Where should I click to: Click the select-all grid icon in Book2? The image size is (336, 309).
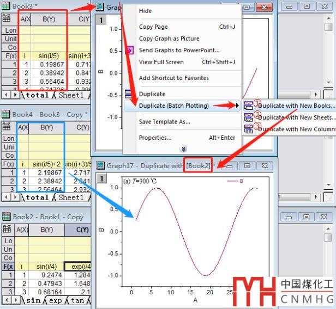coord(7,229)
